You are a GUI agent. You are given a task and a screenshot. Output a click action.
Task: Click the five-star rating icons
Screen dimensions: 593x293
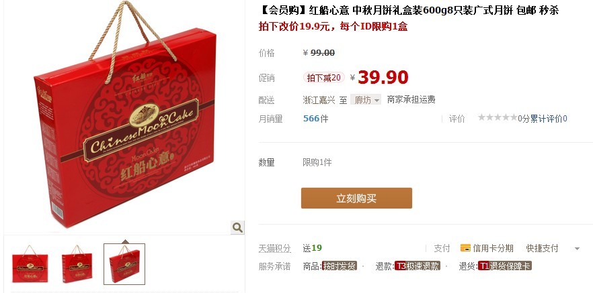pos(498,117)
